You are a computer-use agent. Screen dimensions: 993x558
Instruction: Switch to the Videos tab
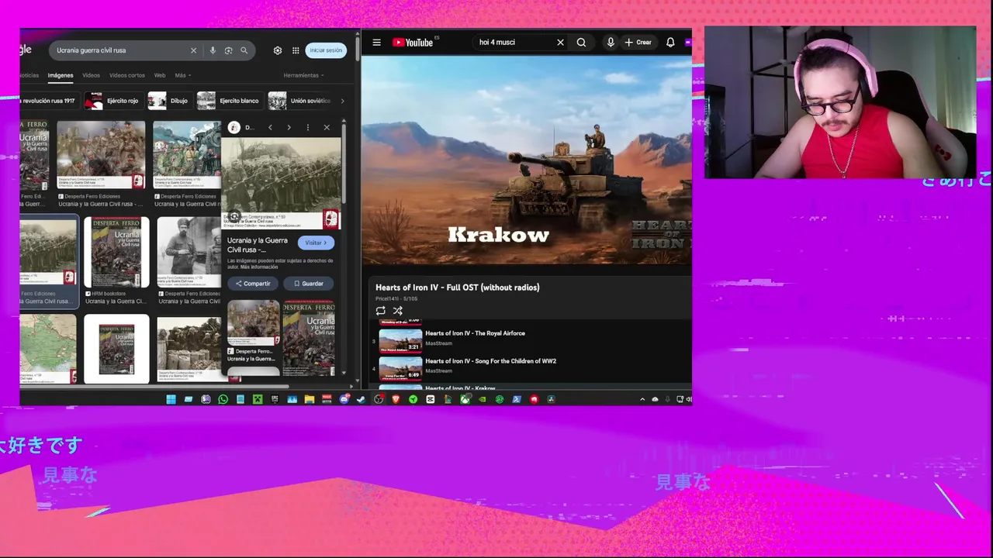click(91, 75)
